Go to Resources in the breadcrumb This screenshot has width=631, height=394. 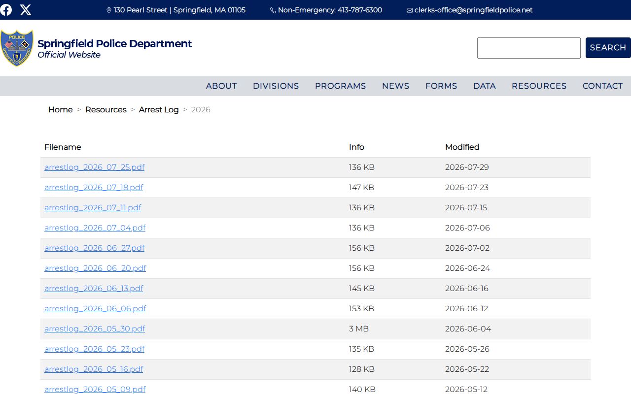click(x=106, y=110)
